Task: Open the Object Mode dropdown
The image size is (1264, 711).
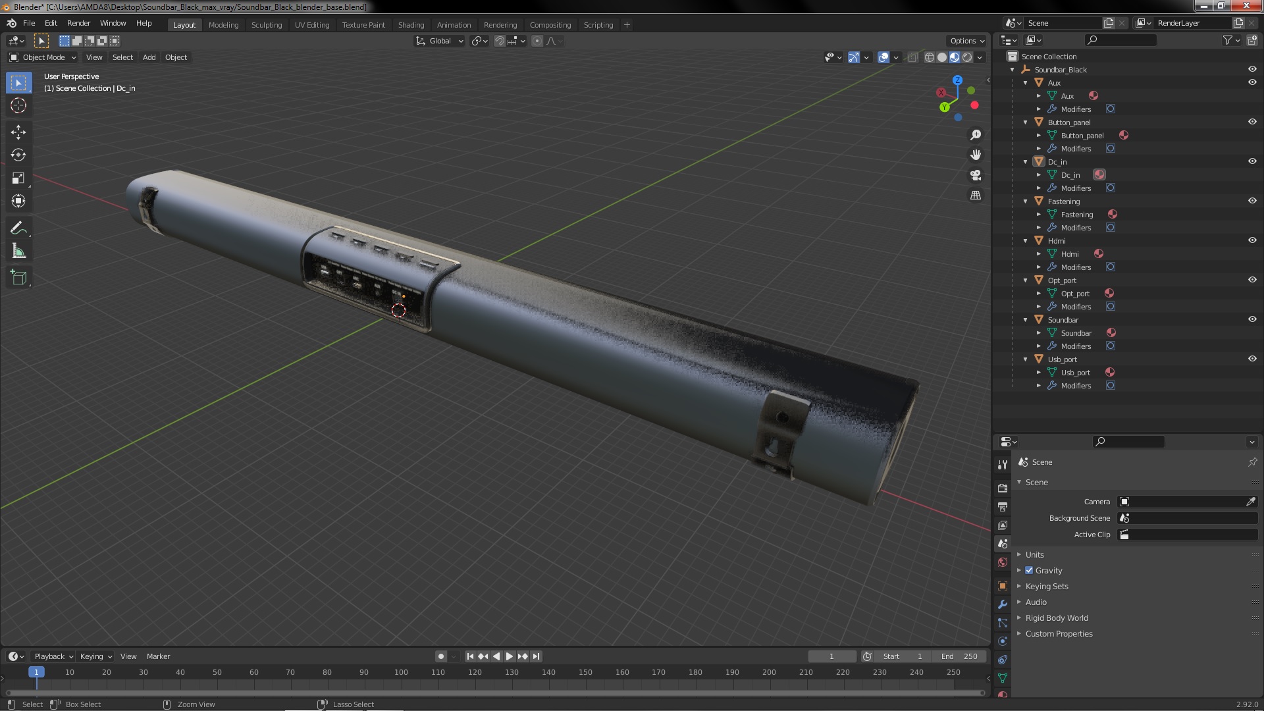Action: click(43, 57)
